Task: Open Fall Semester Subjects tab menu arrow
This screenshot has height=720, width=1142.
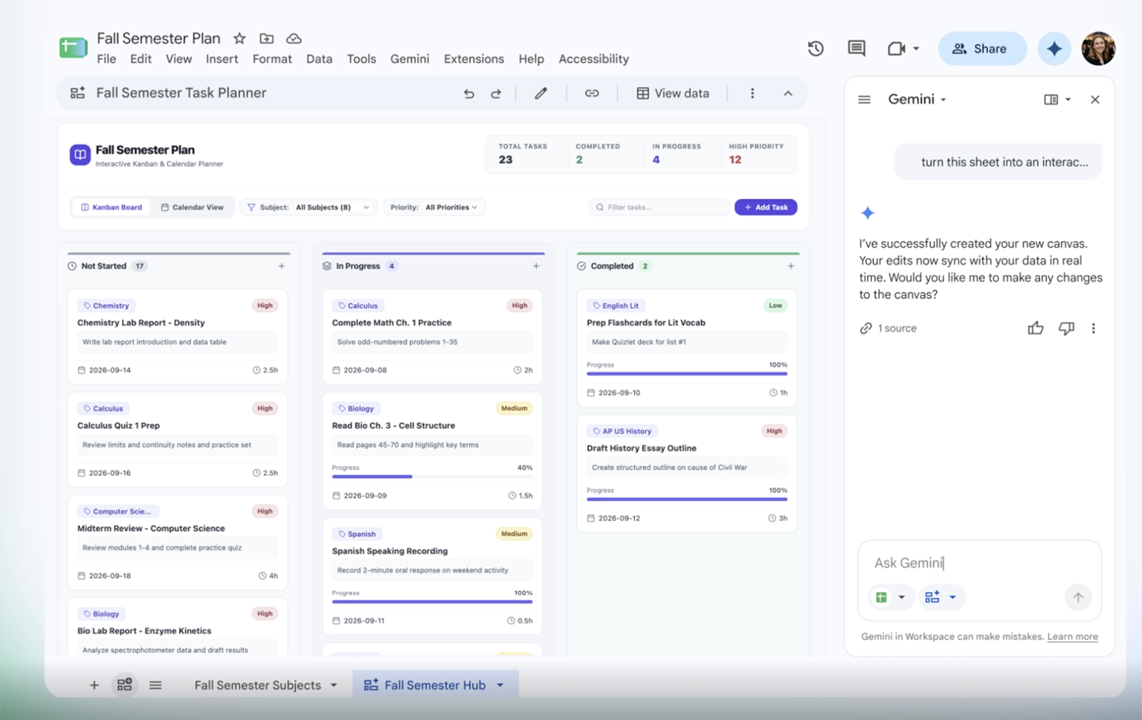Action: (333, 685)
